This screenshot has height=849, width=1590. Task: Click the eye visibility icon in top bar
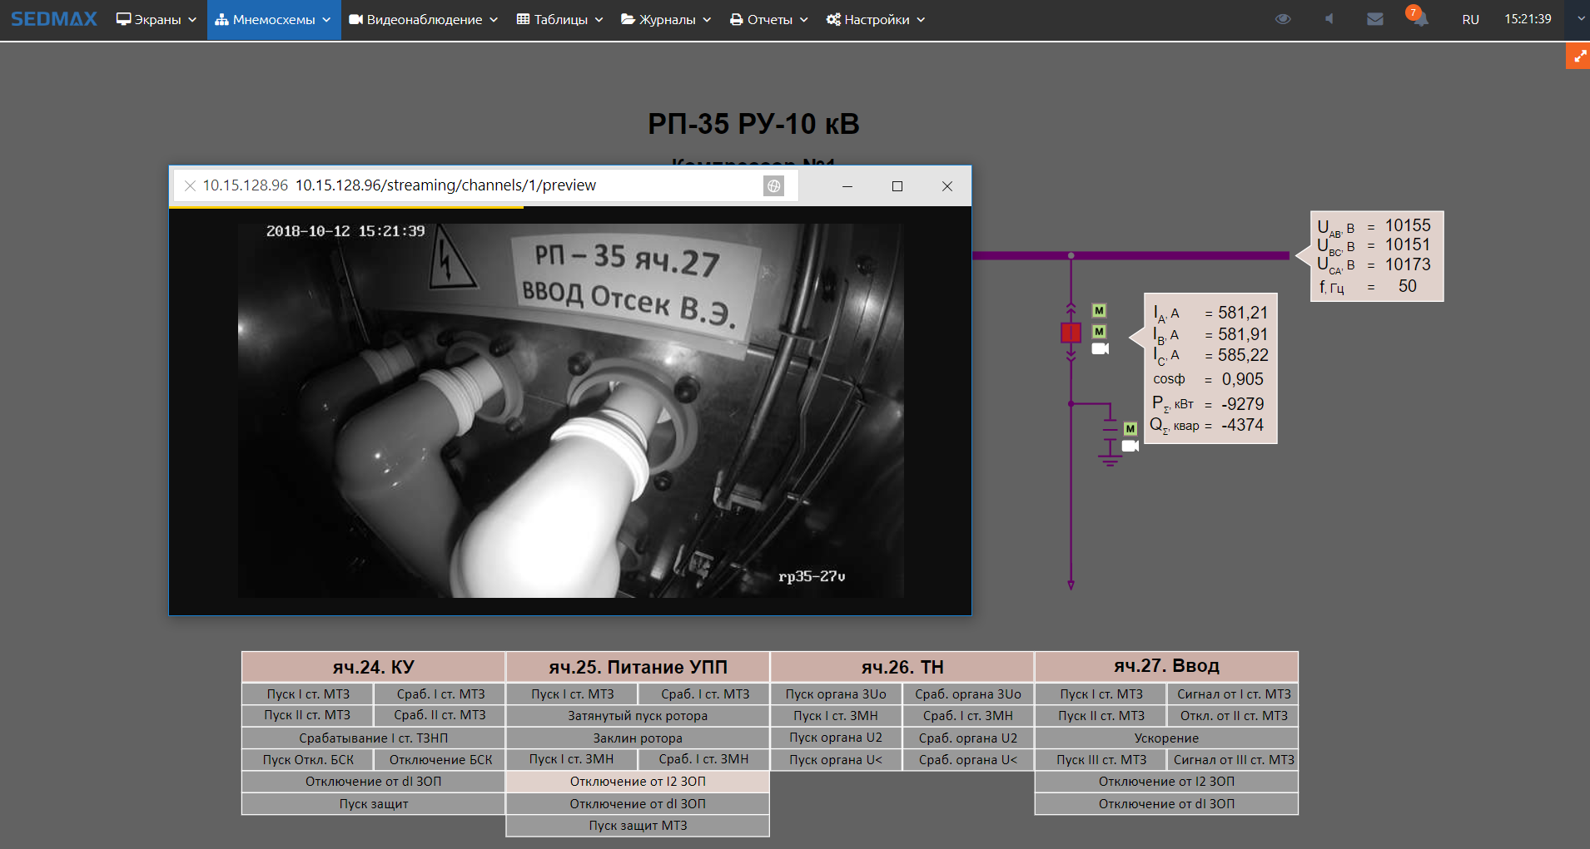[x=1283, y=19]
